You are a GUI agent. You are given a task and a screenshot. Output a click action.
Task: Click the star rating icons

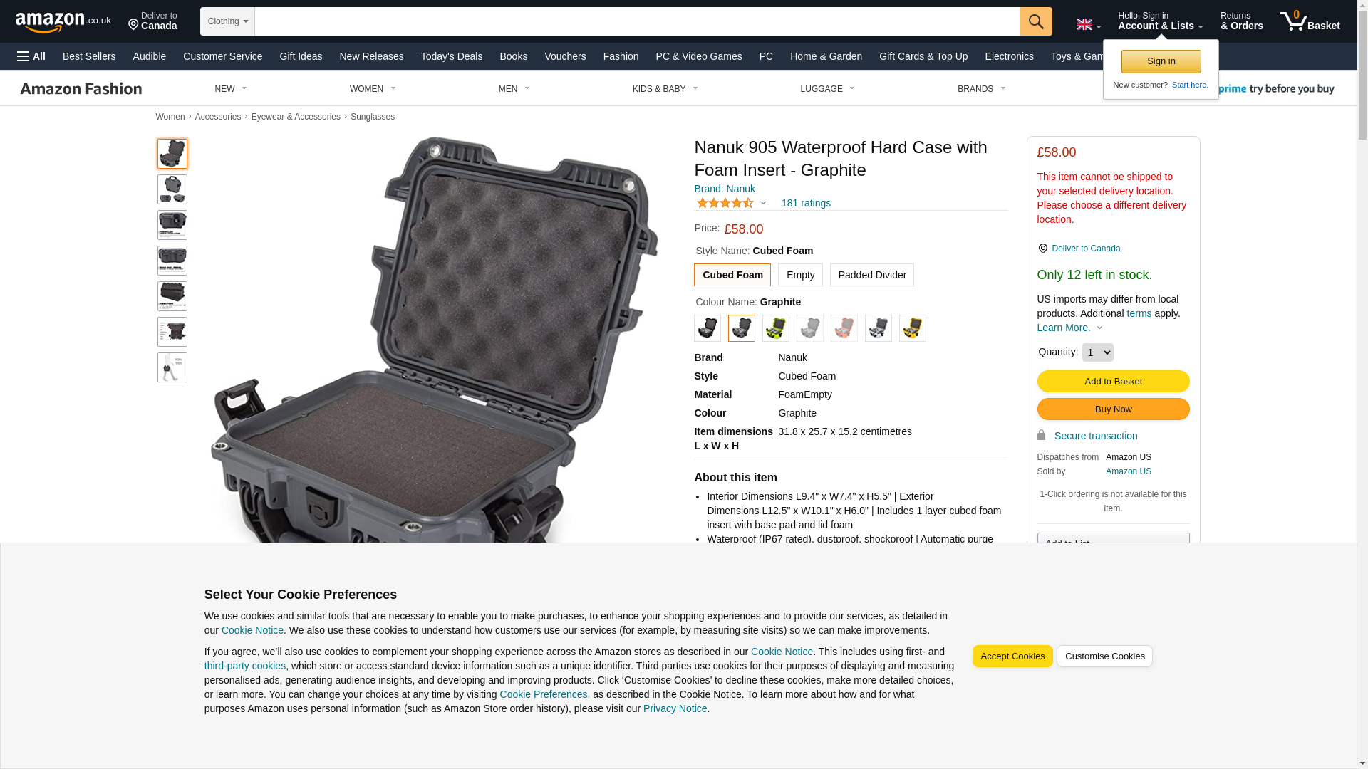(725, 204)
